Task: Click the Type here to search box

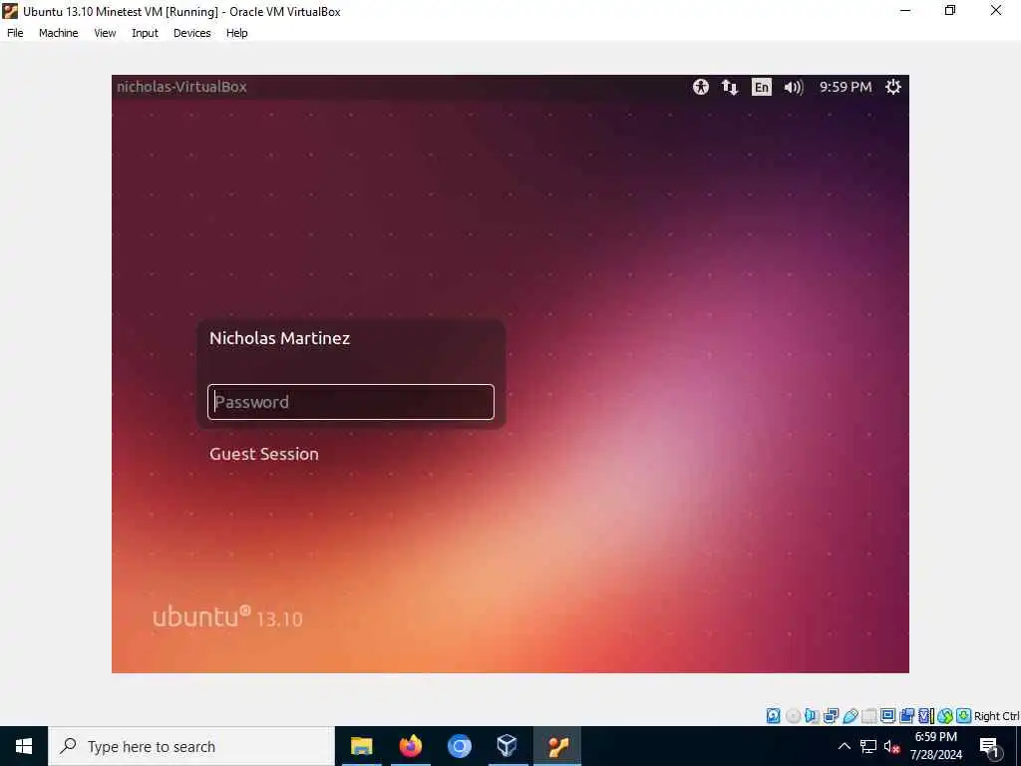Action: coord(191,746)
